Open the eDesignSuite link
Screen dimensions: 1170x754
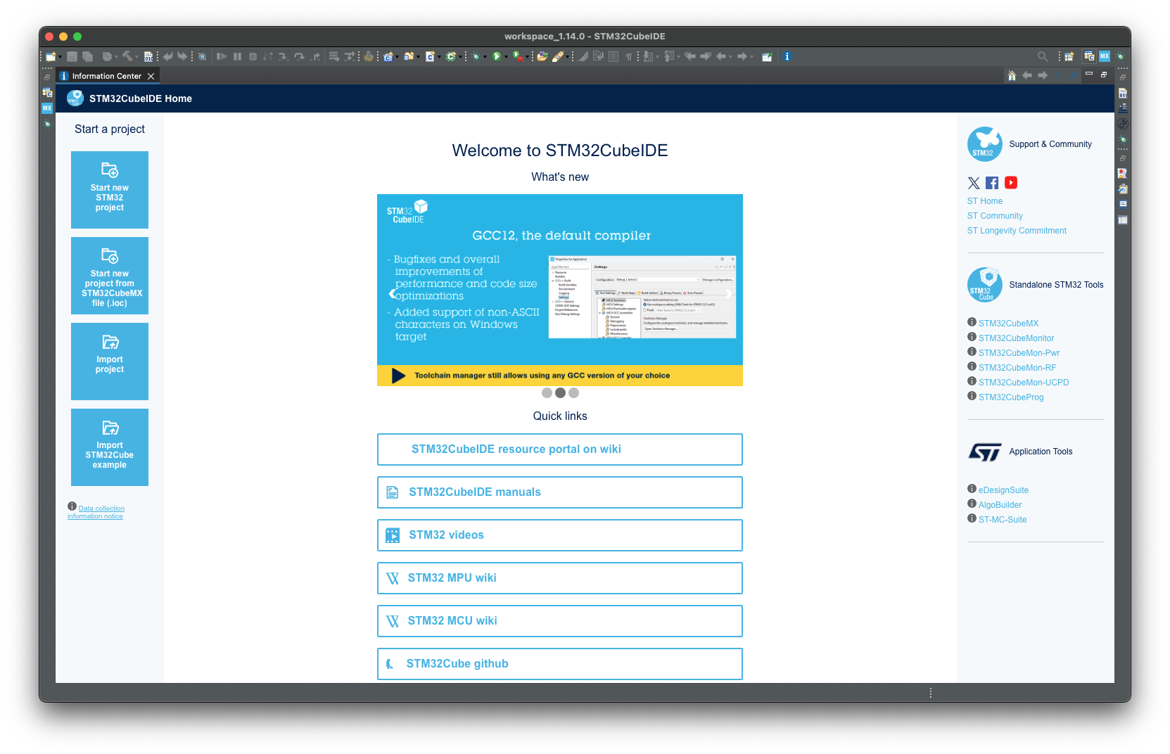point(1003,490)
